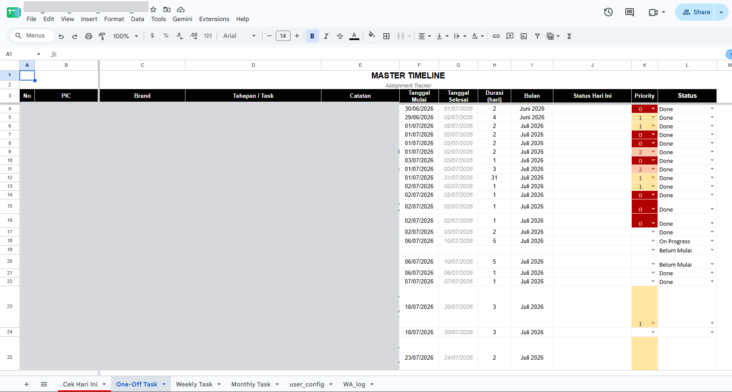Open the Borders tool
The image size is (732, 392).
386,36
